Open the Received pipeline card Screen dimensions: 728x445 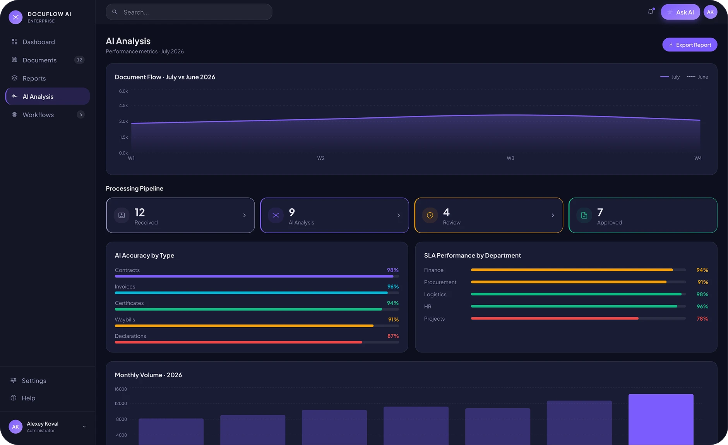pyautogui.click(x=180, y=215)
